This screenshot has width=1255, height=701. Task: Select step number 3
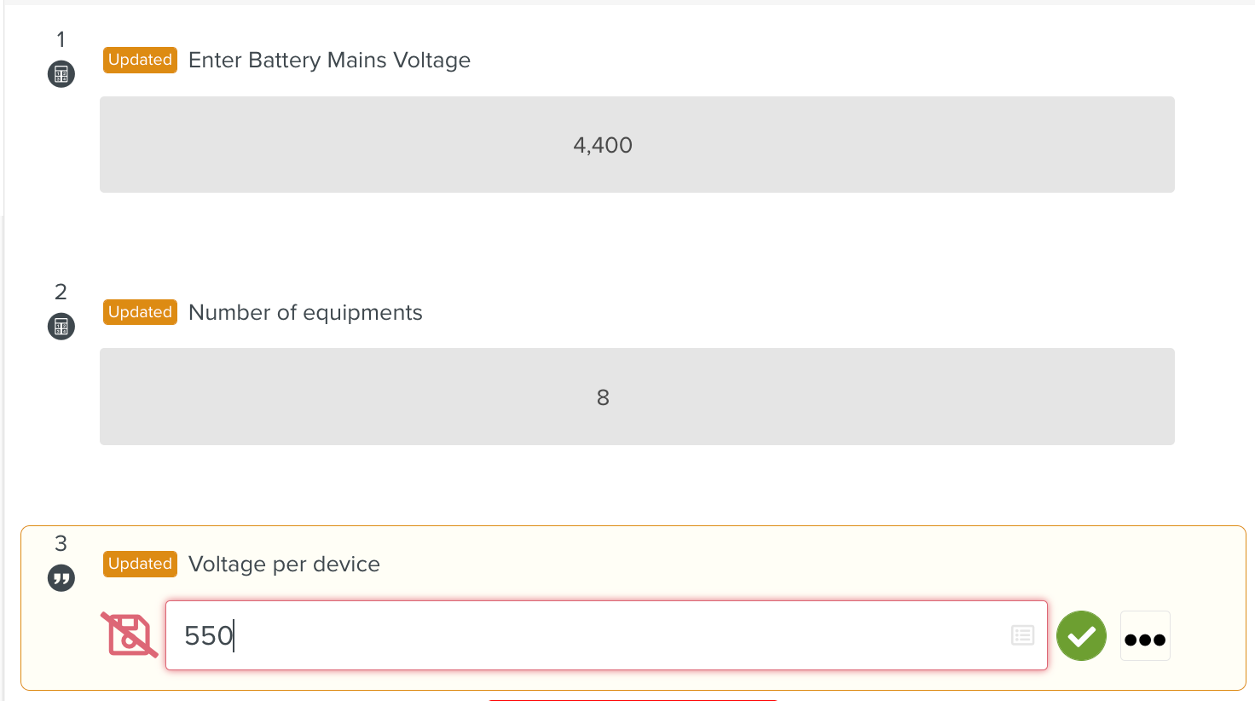pos(61,543)
